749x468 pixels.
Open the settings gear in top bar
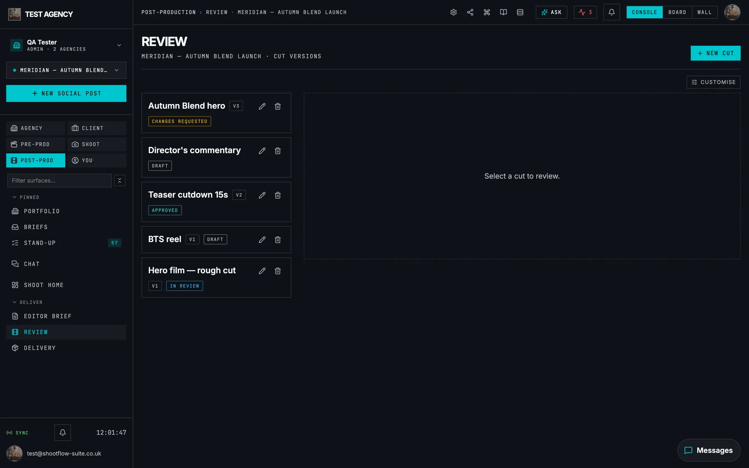(454, 12)
